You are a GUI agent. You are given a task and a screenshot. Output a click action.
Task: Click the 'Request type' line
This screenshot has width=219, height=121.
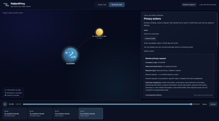click(163, 70)
